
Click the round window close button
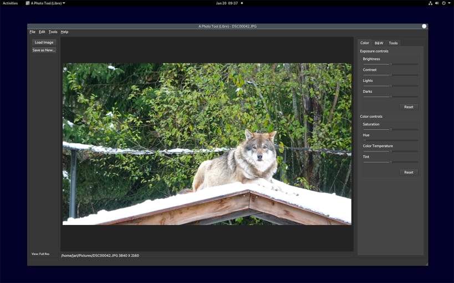424,27
